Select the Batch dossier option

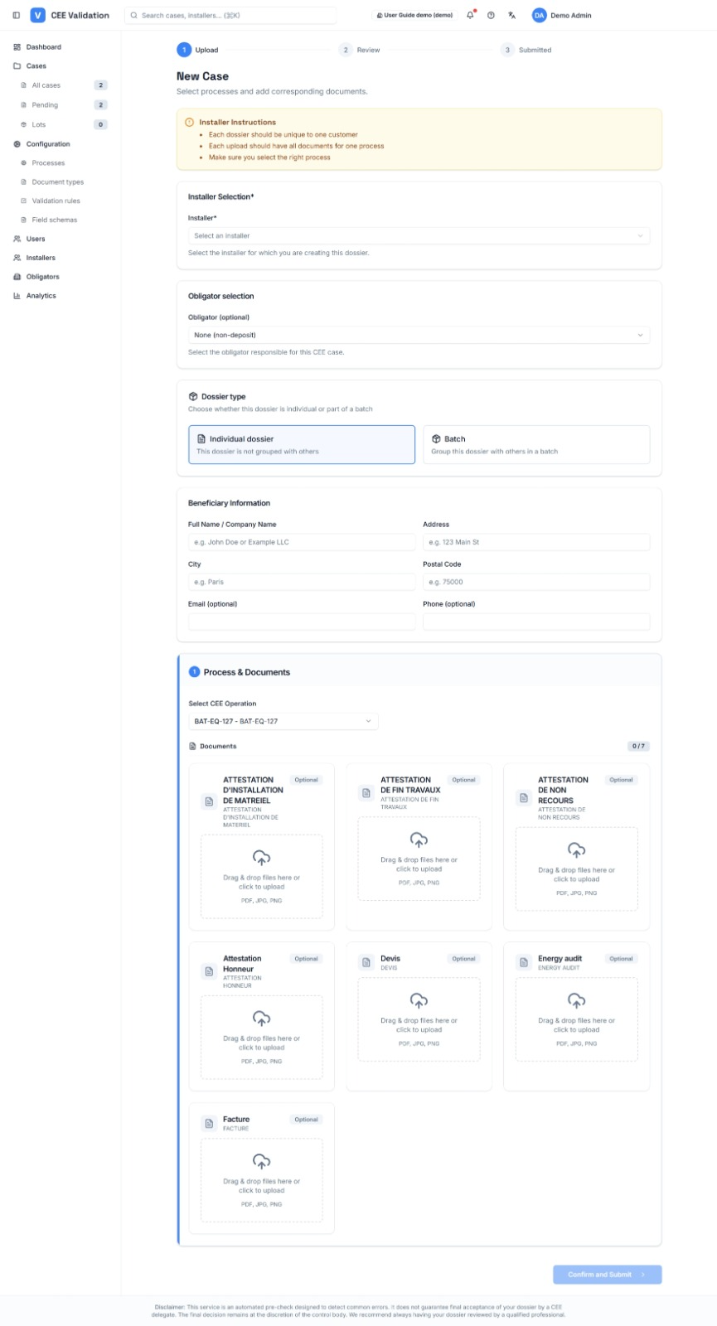click(536, 444)
